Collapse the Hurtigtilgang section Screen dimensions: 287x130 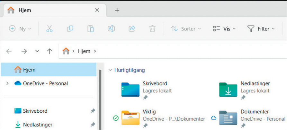point(110,70)
